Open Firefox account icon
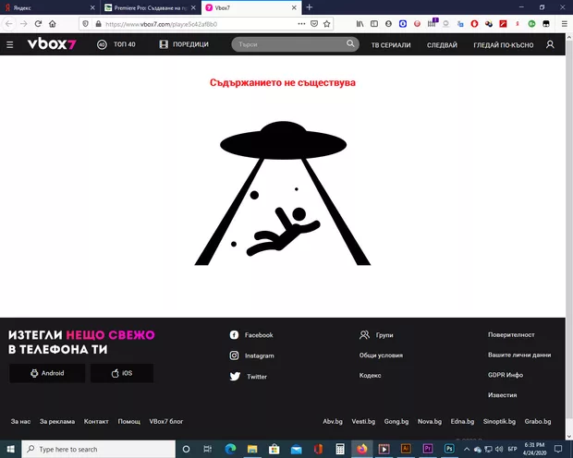The height and width of the screenshot is (458, 573). [388, 24]
